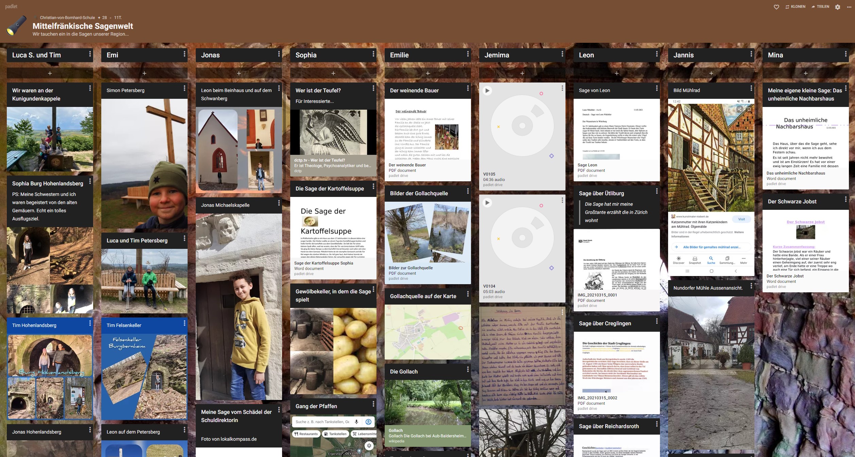
Task: Play the V0105 audio recording
Action: (x=487, y=91)
